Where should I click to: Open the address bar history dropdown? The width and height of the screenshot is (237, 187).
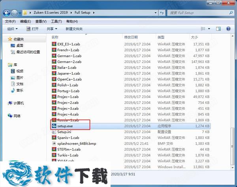coord(156,13)
